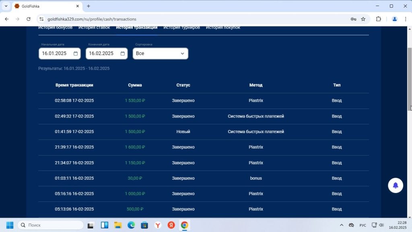Open calendar picker for end date

(123, 53)
